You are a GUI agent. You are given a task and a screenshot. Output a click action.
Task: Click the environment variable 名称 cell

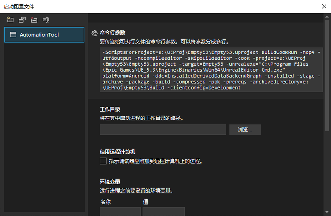120,211
